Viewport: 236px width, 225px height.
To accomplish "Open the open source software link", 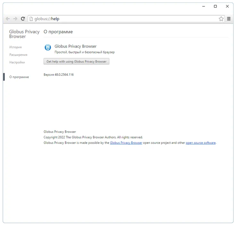I will click(201, 143).
